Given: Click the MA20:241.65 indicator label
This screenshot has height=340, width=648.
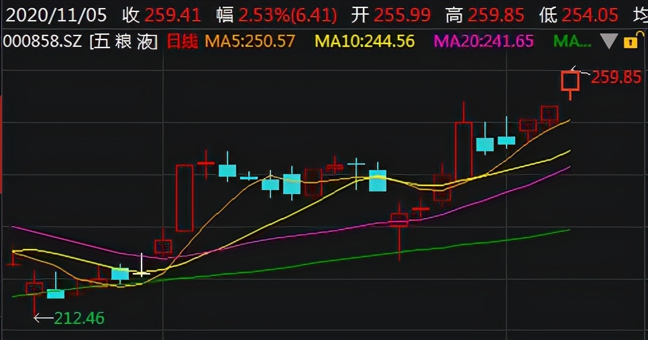Looking at the screenshot, I should (484, 41).
